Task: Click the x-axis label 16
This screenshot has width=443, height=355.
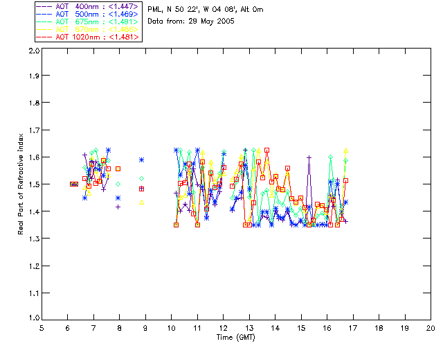Action: (327, 328)
